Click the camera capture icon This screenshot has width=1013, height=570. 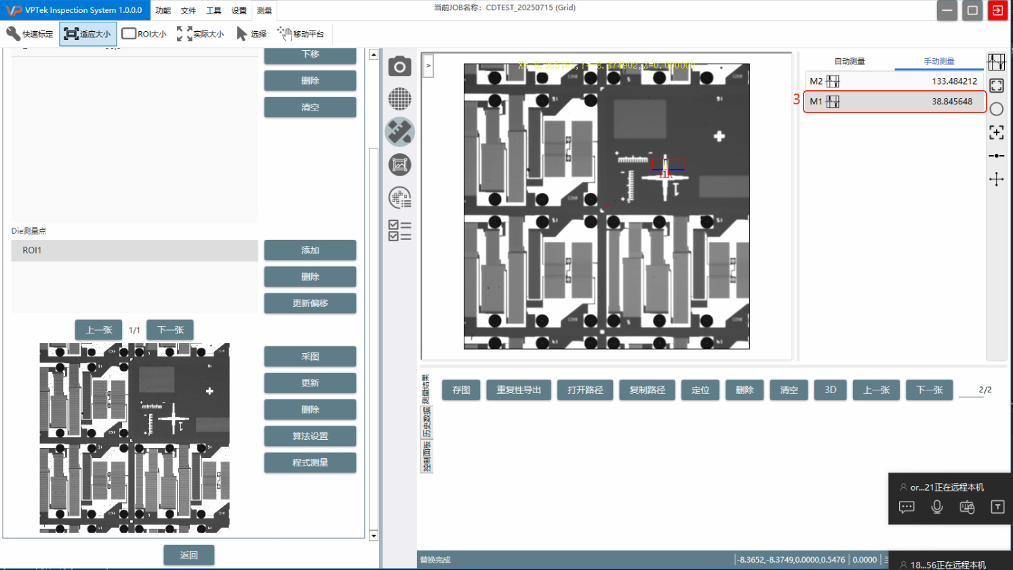pyautogui.click(x=399, y=66)
